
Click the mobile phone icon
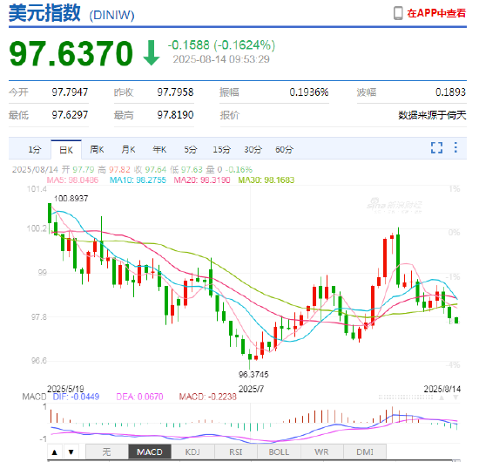[x=398, y=13]
